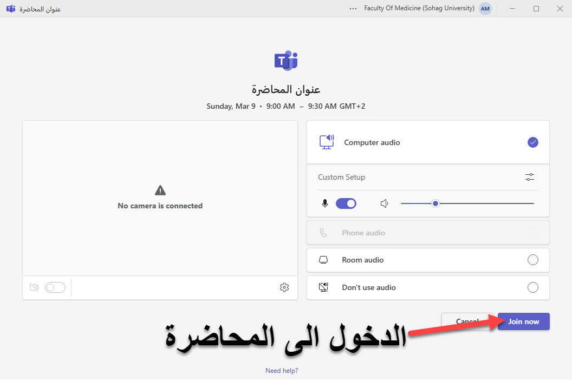Click the microphone icon

325,203
